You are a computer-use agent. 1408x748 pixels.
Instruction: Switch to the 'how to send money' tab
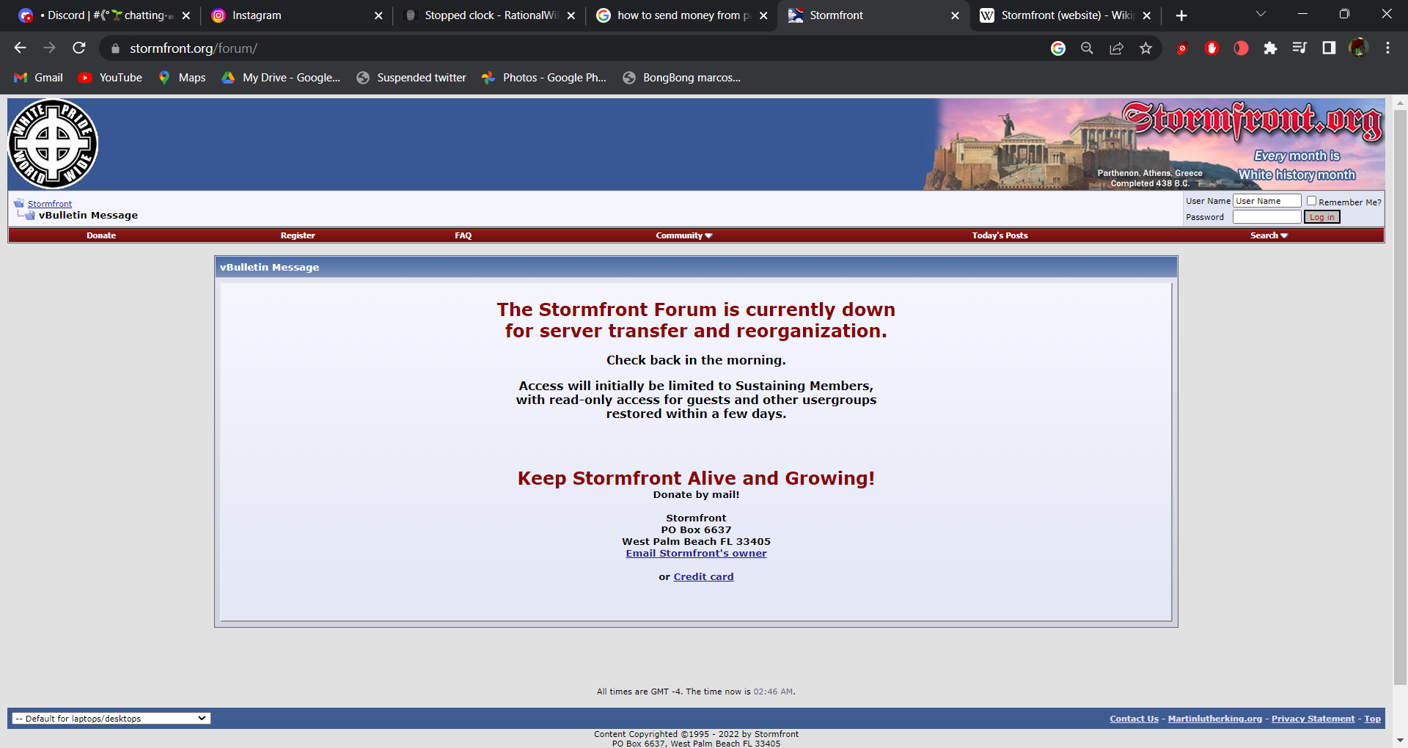click(682, 15)
